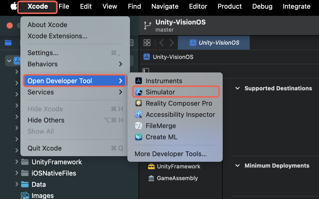
Task: Open the Apple logo menu
Action: point(14,6)
